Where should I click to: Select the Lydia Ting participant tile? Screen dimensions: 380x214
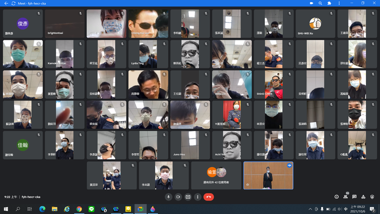[x=148, y=54]
